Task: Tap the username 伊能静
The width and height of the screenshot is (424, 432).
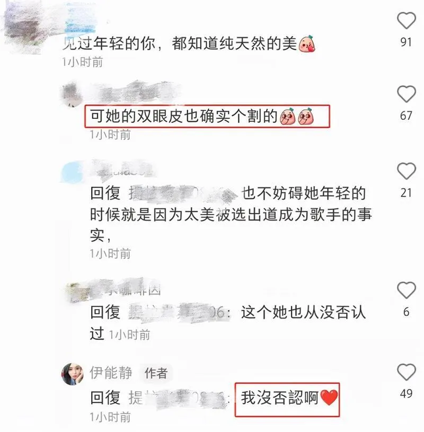Action: coord(111,373)
